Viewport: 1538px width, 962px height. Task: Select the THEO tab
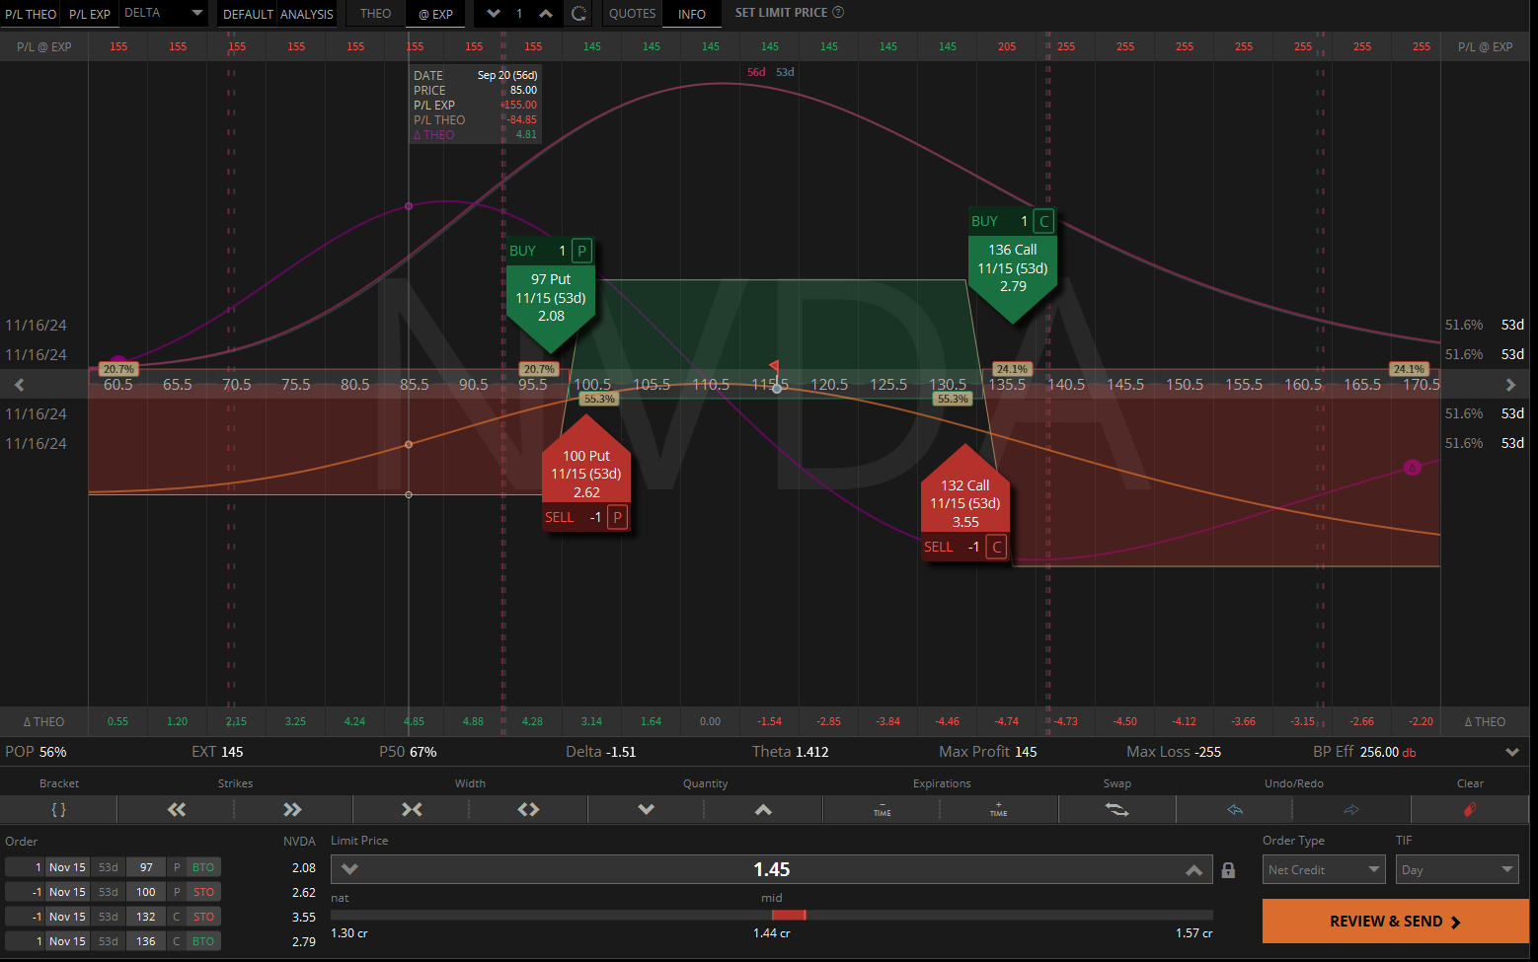375,14
